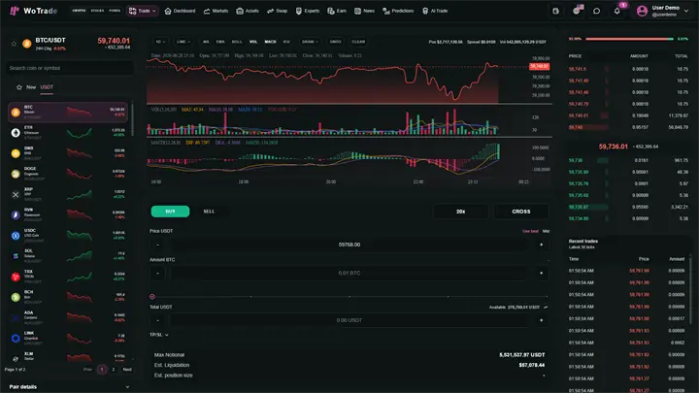699x393 pixels.
Task: Go to page 2 of coin list
Action: [x=114, y=370]
